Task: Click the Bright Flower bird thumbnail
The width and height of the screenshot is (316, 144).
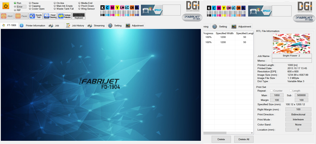Action: pos(291,44)
